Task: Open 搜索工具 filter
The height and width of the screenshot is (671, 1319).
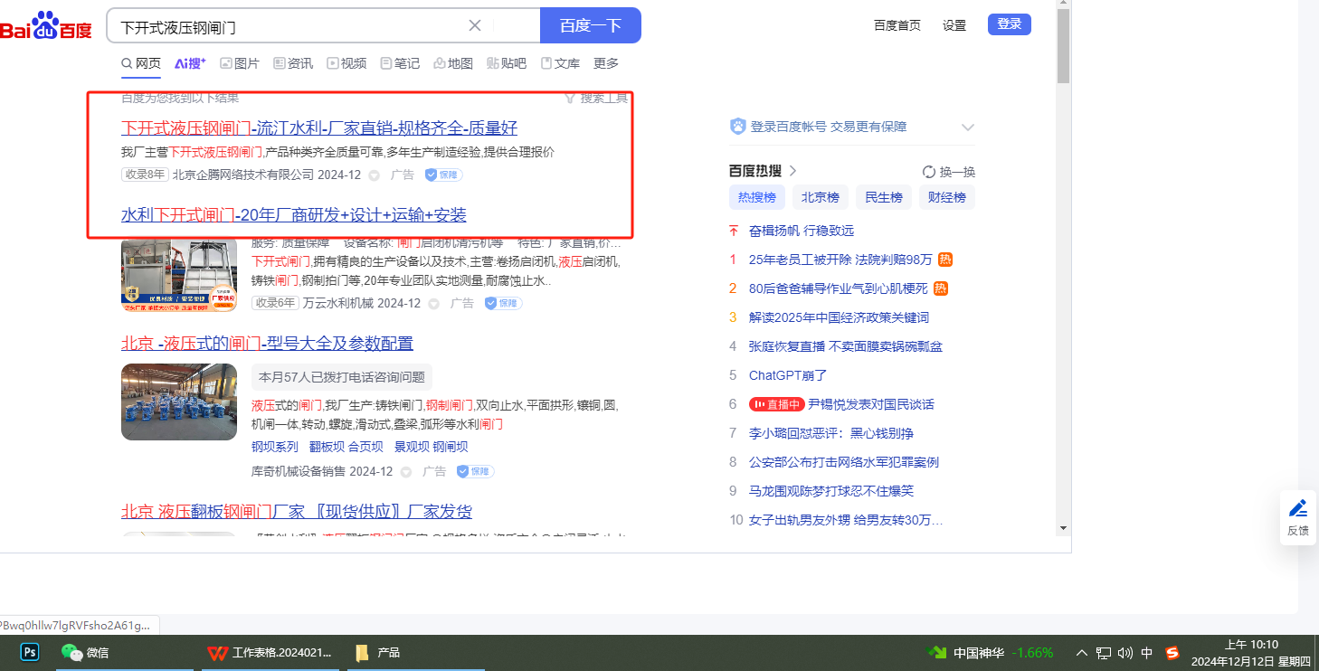Action: click(596, 98)
